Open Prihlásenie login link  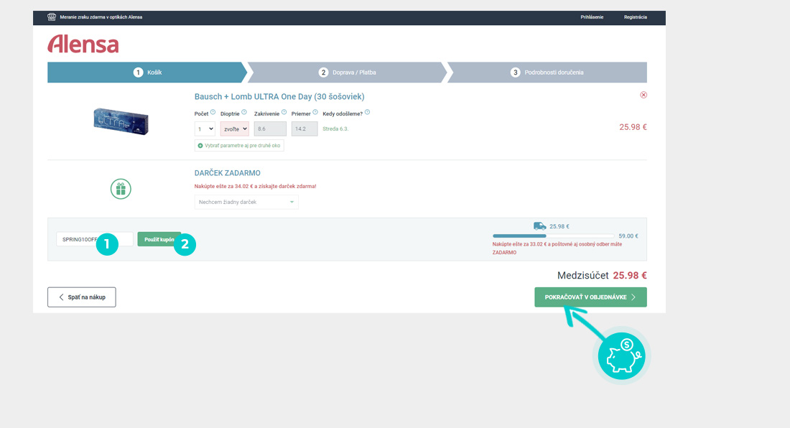coord(592,17)
